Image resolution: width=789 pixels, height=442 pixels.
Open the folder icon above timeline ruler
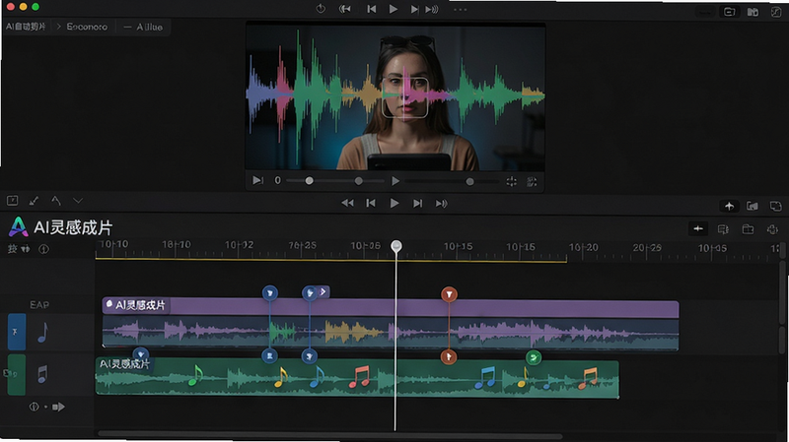pos(748,229)
